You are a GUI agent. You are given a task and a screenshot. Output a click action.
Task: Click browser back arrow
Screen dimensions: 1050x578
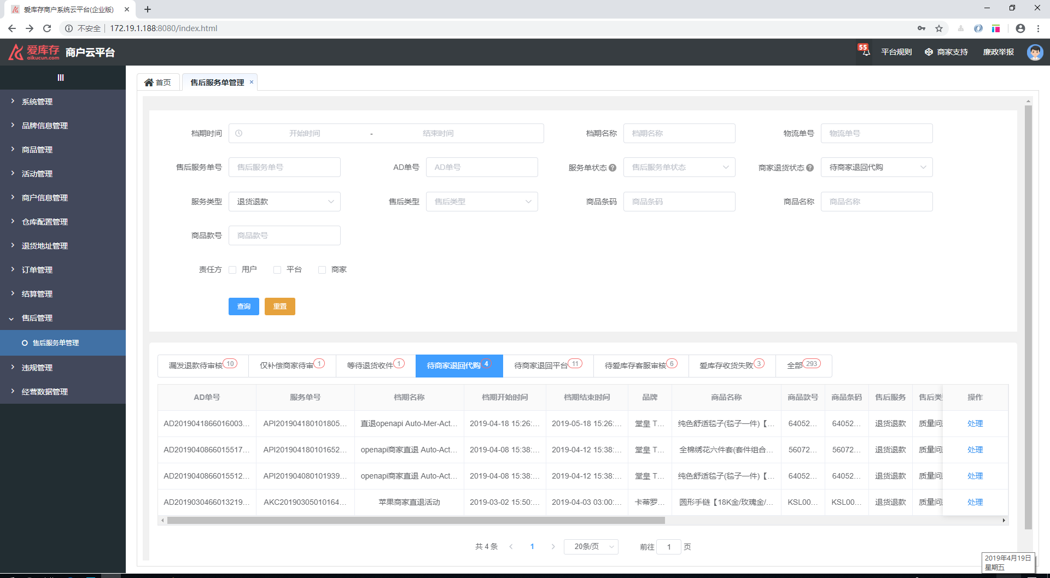pos(12,28)
